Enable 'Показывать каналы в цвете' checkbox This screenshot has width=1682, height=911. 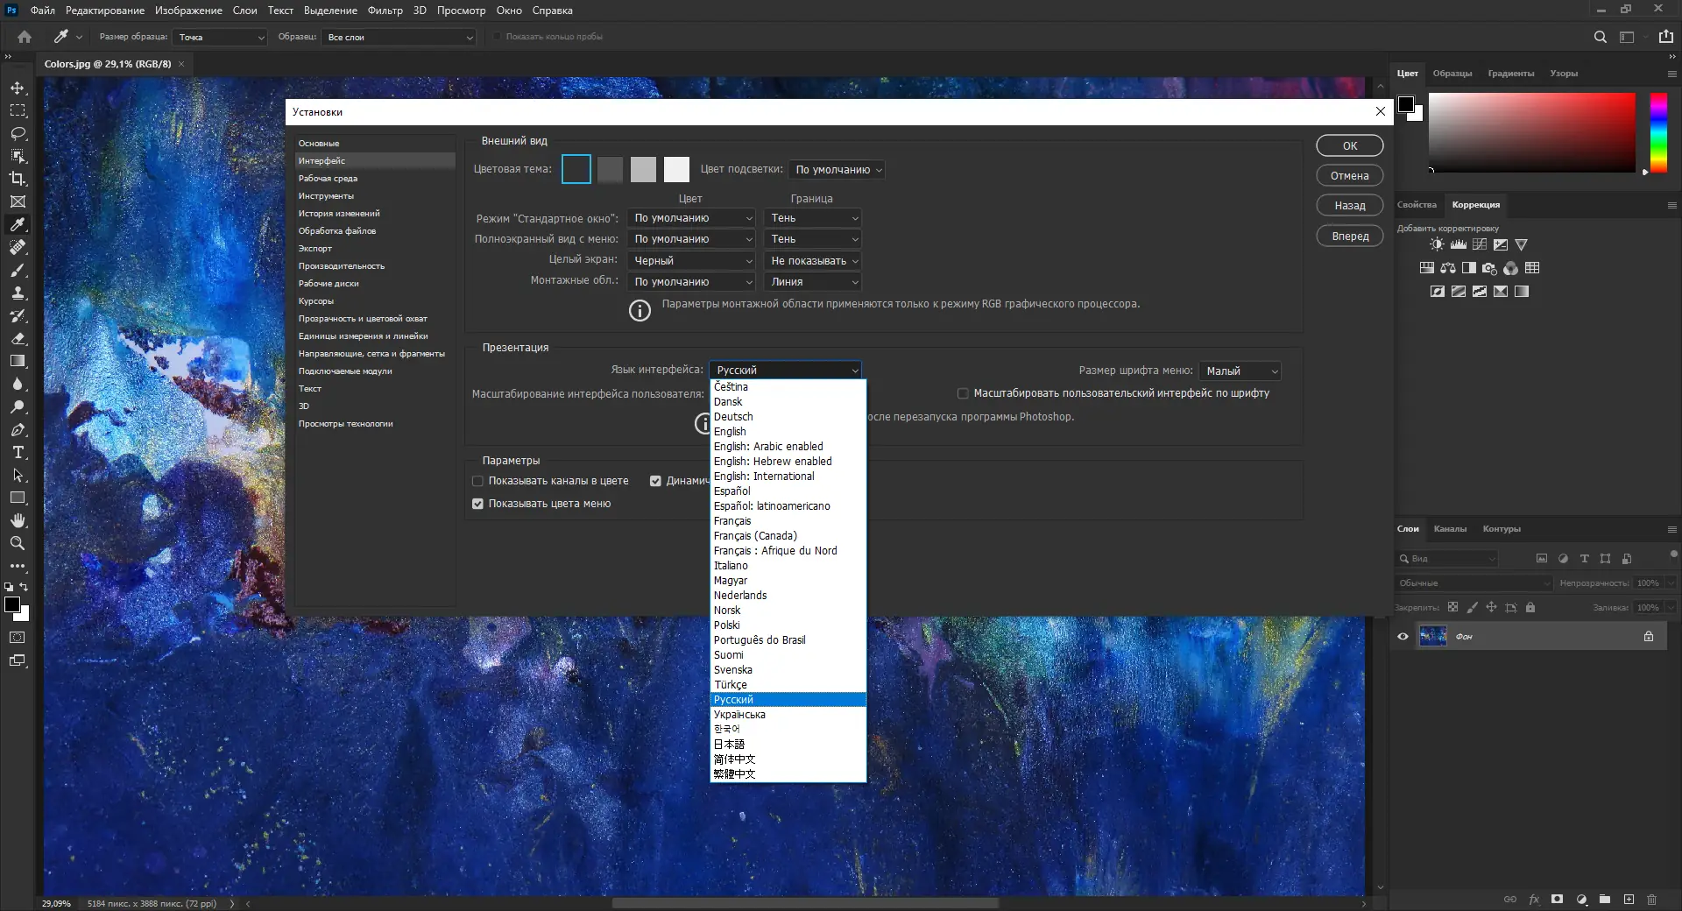[477, 481]
